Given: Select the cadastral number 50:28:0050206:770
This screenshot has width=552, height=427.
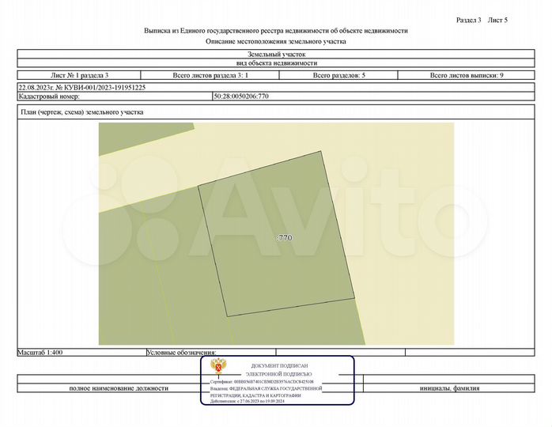Looking at the screenshot, I should coord(241,96).
